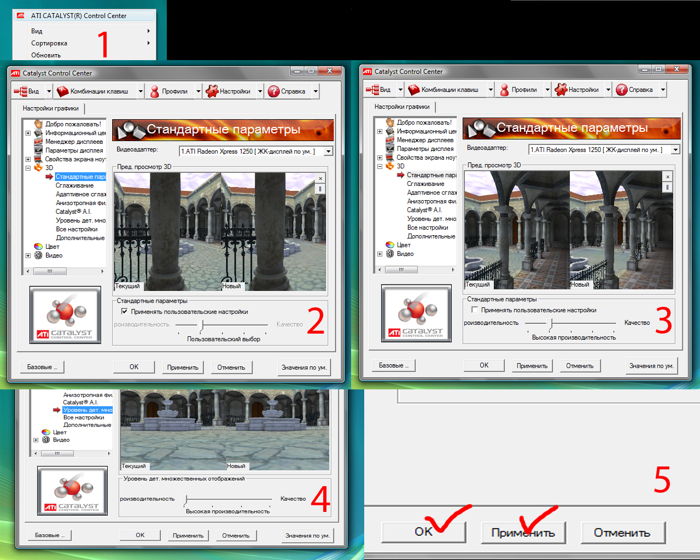The height and width of the screenshot is (560, 700).
Task: Open Справка help icon in left Catalyst window
Action: (273, 91)
